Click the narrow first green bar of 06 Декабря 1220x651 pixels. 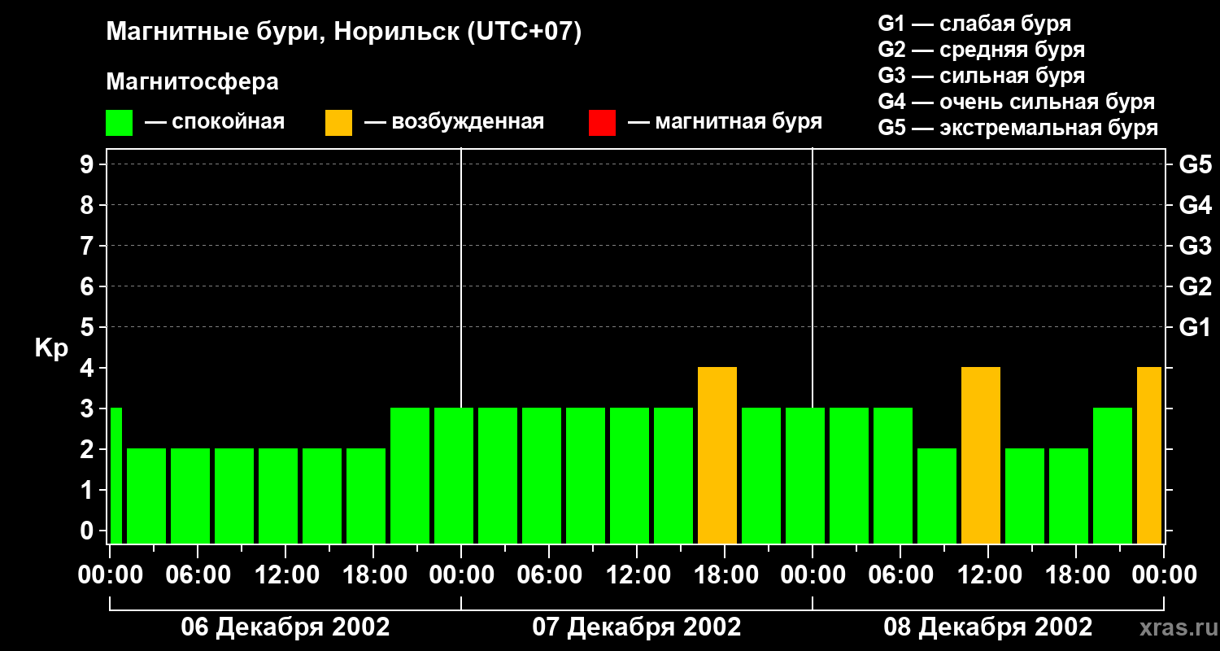click(116, 476)
